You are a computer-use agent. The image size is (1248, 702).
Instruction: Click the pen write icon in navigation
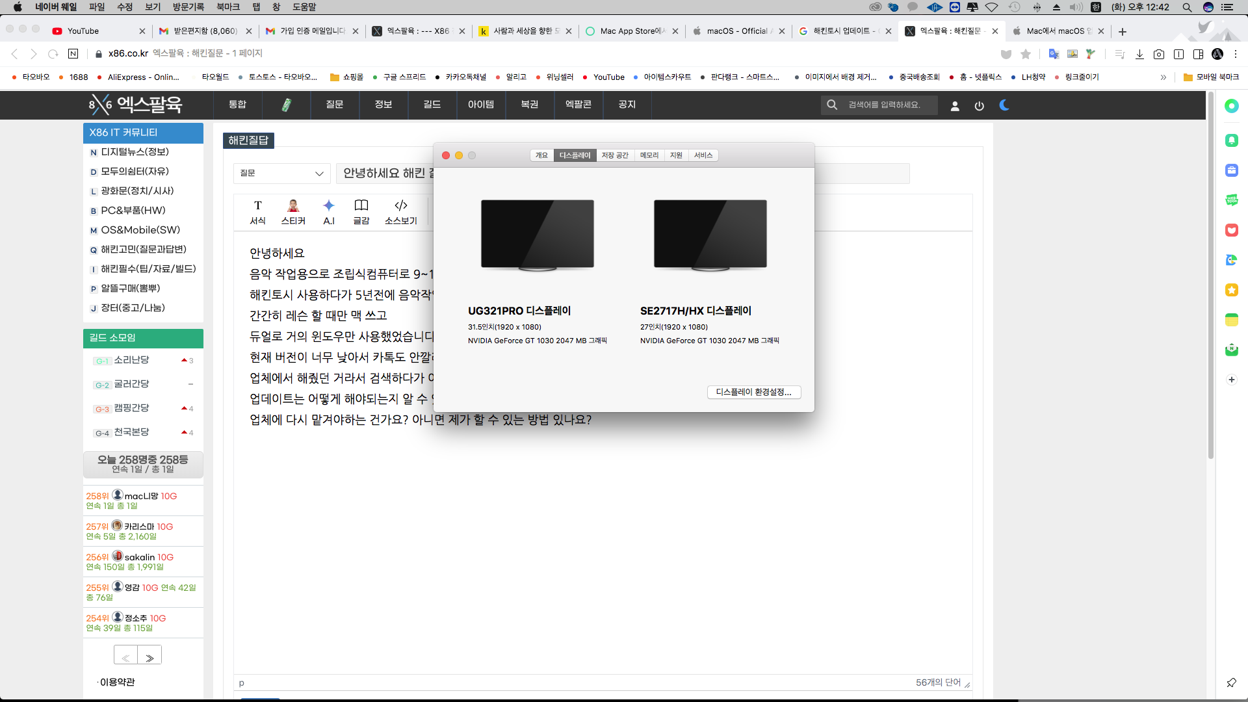tap(286, 105)
